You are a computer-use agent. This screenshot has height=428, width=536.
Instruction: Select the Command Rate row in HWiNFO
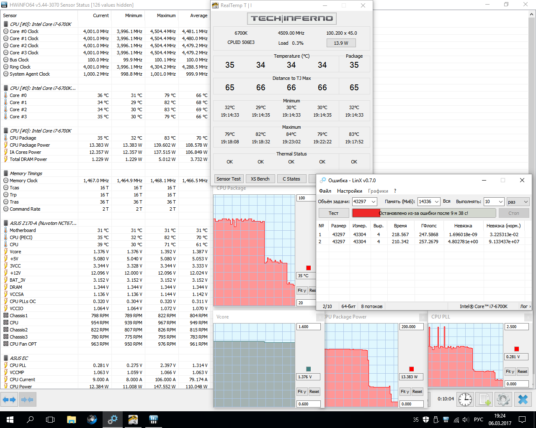click(105, 209)
